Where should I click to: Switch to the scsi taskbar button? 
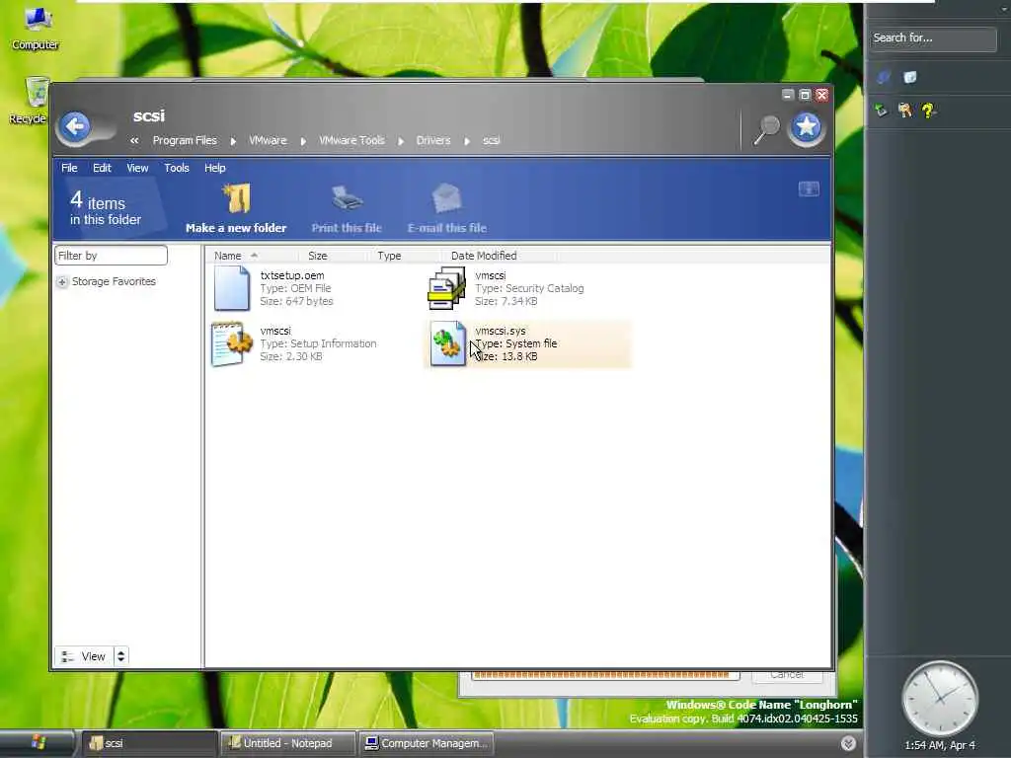point(148,743)
